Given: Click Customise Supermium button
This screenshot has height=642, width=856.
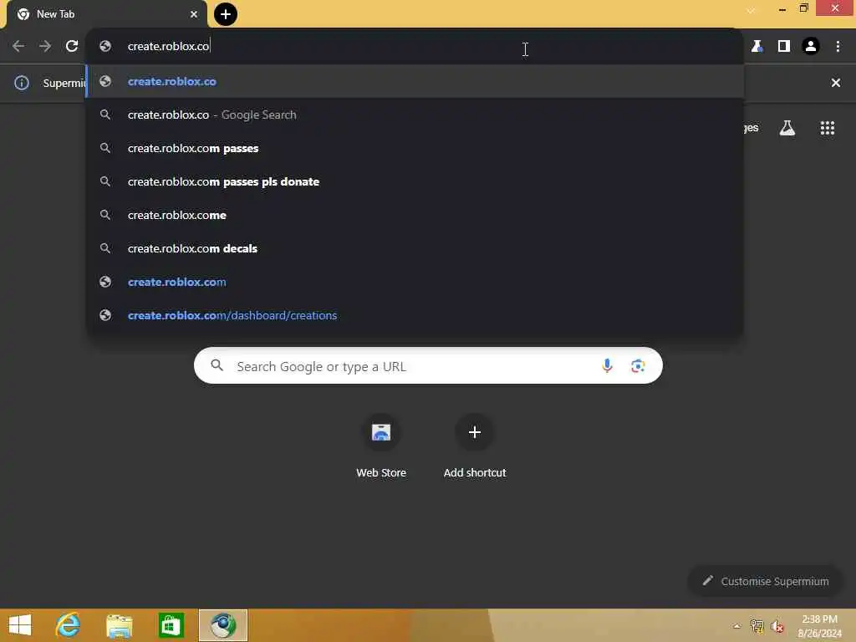Looking at the screenshot, I should [765, 582].
